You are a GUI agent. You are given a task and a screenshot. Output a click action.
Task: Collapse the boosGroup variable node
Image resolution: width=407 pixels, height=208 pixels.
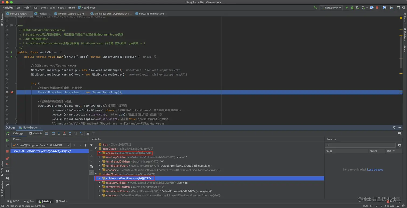pyautogui.click(x=96, y=149)
